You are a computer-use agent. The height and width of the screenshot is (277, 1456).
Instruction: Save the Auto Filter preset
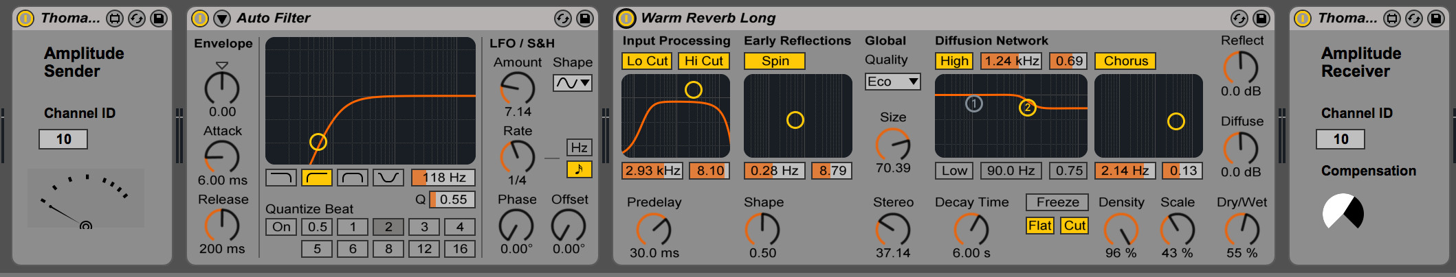pos(585,19)
